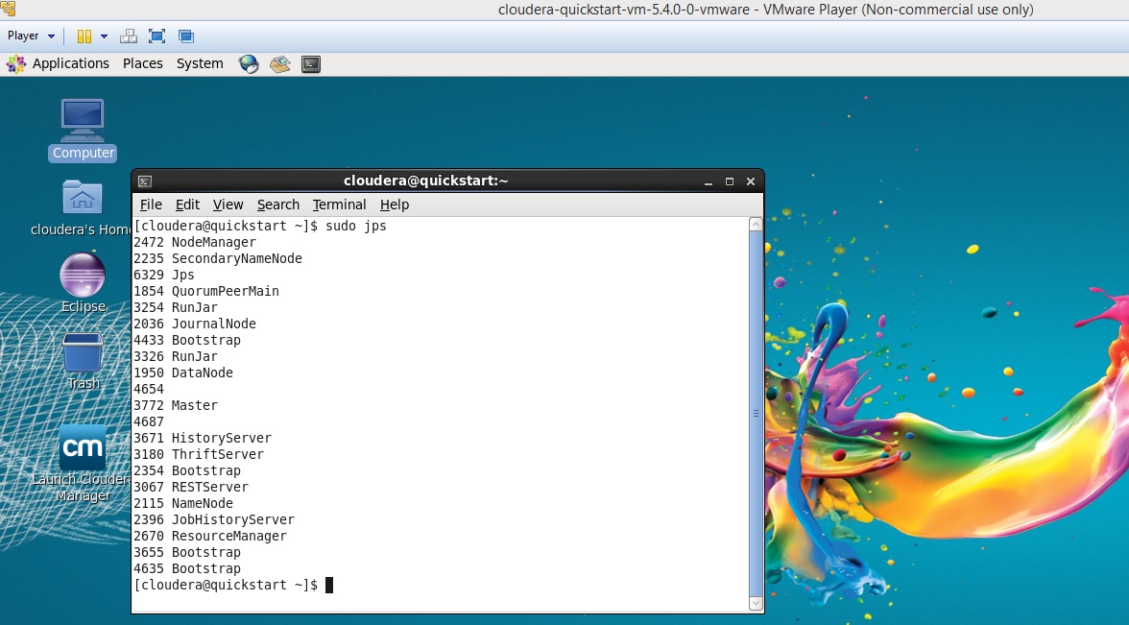Screen dimensions: 1129x625
Task: Open the Places menu
Action: click(x=142, y=63)
